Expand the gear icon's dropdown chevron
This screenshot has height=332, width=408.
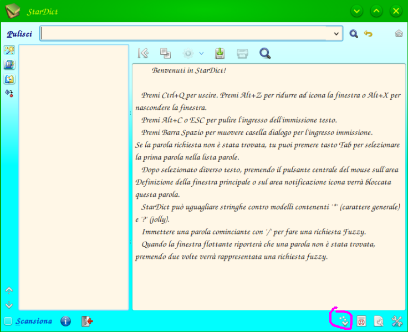[x=201, y=53]
